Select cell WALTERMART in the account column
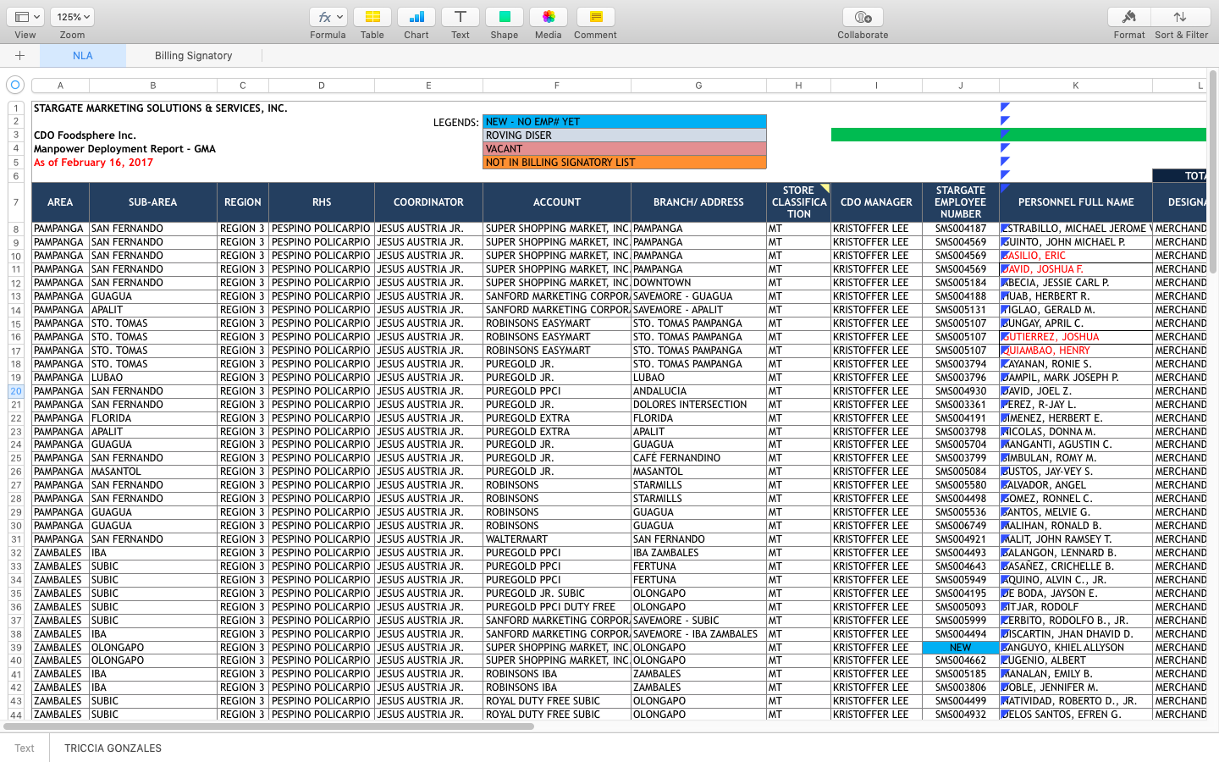The image size is (1219, 762). (557, 539)
